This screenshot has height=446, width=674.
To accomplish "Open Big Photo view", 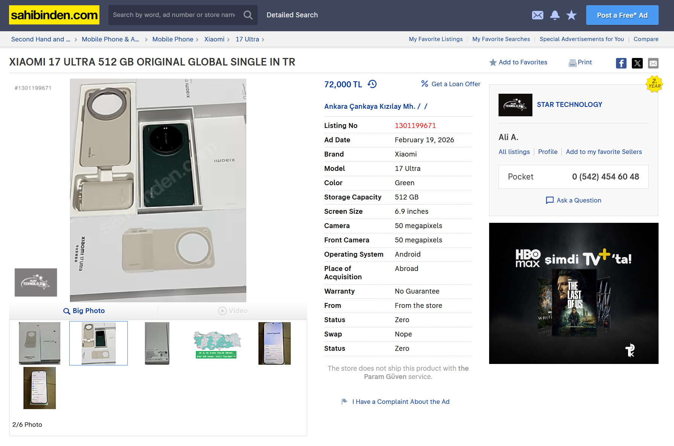I will 84,311.
